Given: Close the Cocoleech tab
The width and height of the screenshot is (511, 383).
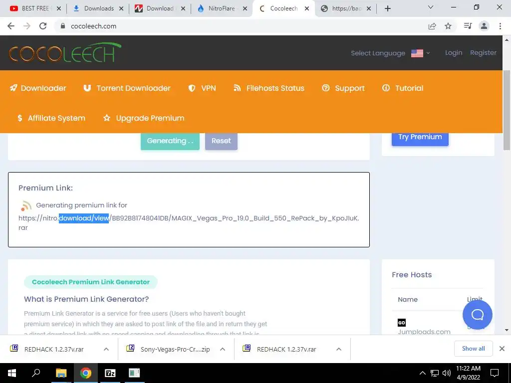Looking at the screenshot, I should [307, 8].
